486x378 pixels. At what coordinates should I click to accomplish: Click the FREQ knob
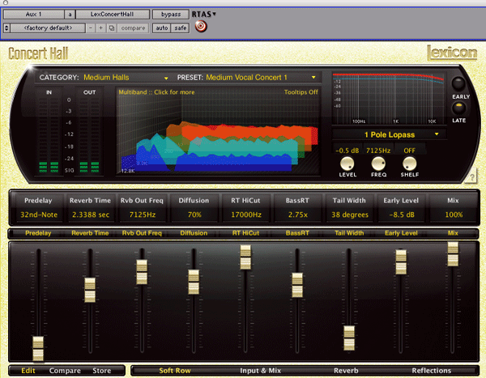point(378,164)
